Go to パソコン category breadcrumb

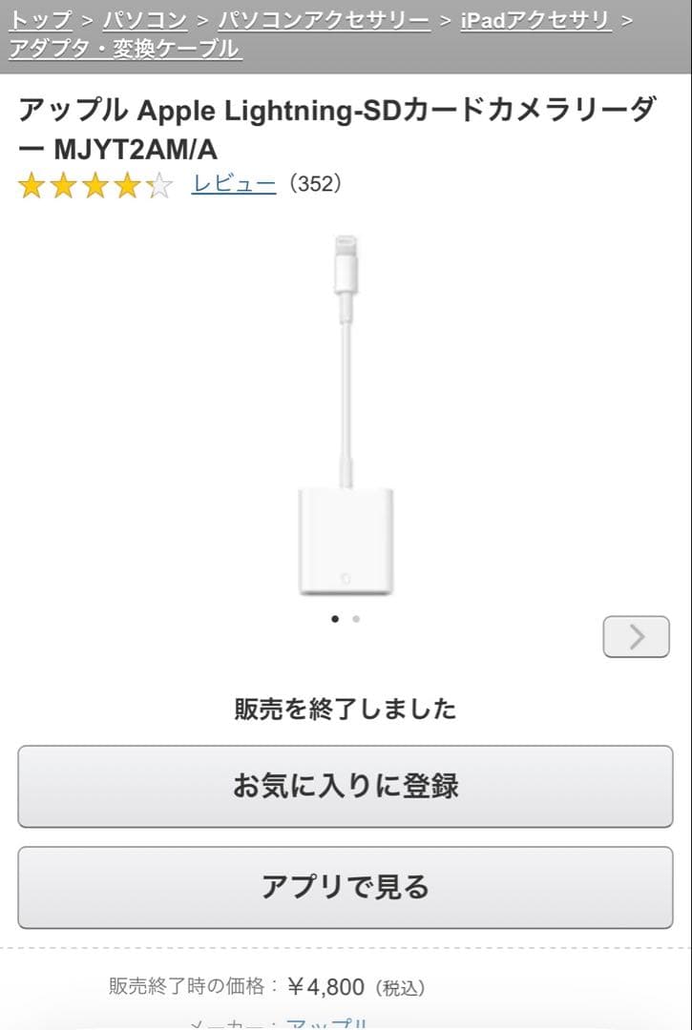tap(144, 20)
